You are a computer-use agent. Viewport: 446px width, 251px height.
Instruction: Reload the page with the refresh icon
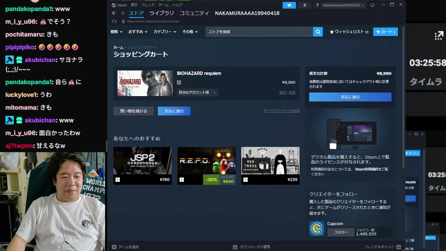[114, 21]
